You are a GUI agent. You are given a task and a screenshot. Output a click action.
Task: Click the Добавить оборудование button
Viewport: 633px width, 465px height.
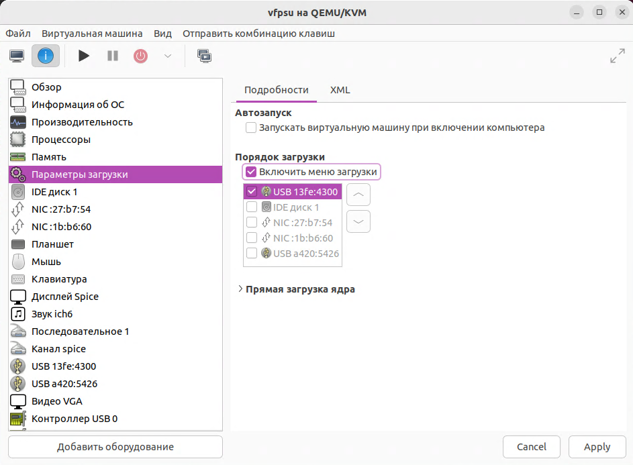[x=115, y=447]
